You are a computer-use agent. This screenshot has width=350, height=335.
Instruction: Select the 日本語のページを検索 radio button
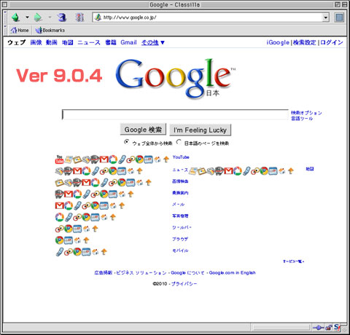click(179, 142)
